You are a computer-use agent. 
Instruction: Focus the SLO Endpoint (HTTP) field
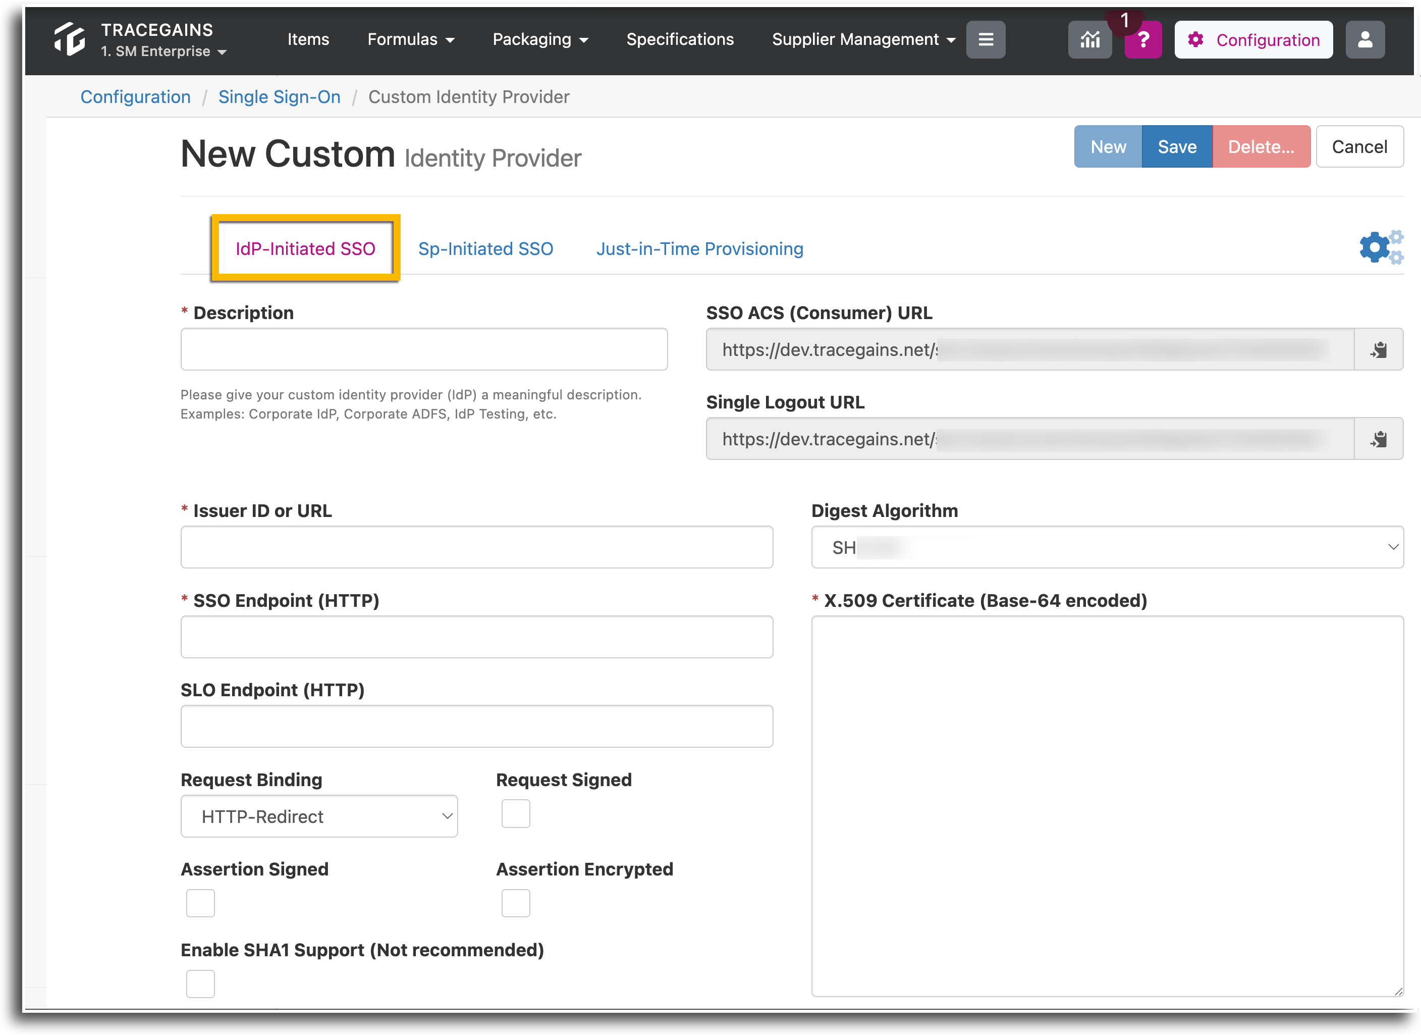(x=477, y=726)
